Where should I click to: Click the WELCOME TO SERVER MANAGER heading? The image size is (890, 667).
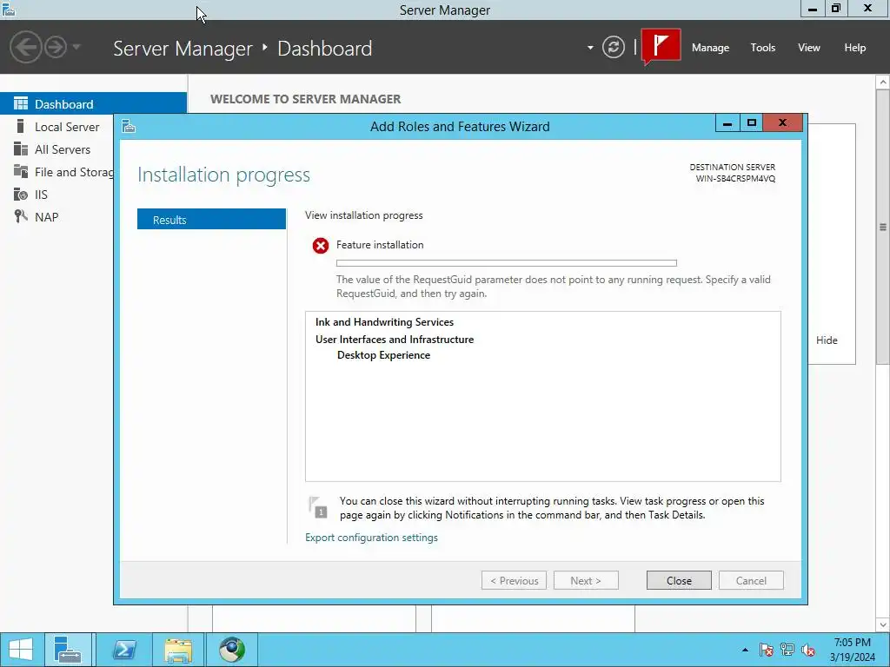305,99
